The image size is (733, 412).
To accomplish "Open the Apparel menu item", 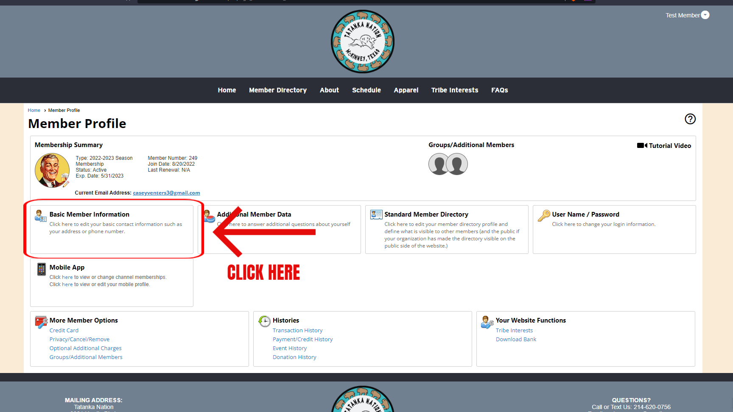I will [406, 90].
